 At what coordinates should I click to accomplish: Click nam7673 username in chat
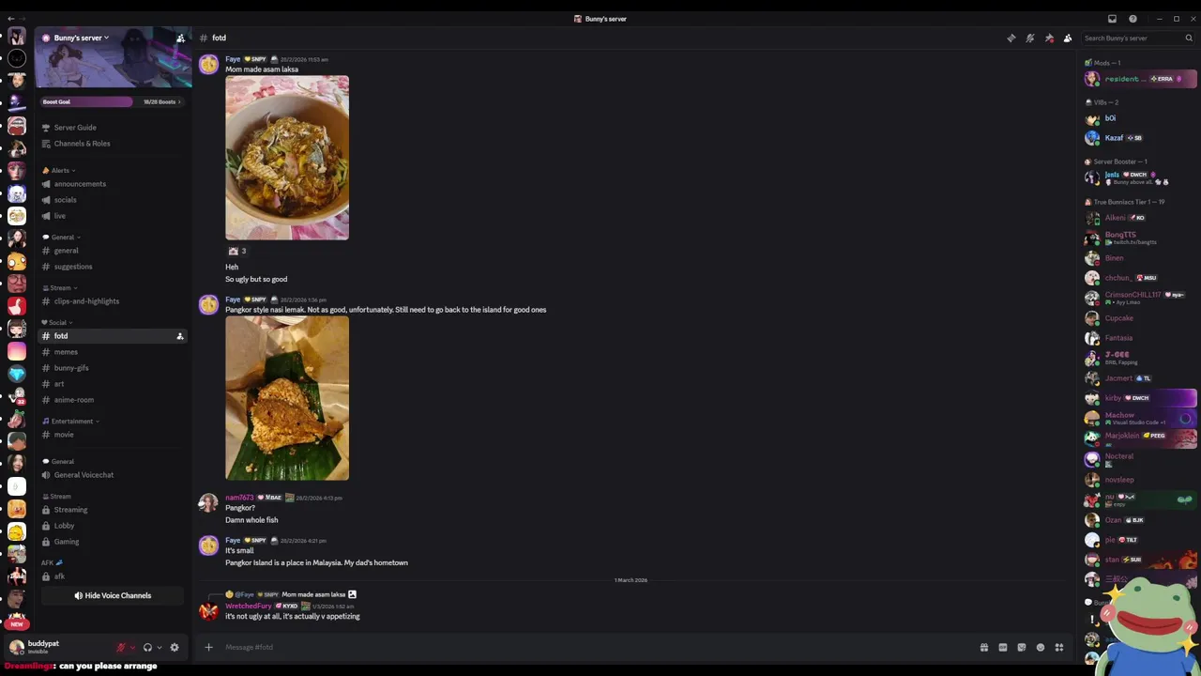click(x=239, y=498)
